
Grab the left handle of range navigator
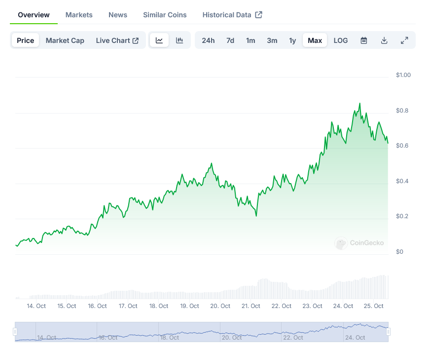coord(15,332)
